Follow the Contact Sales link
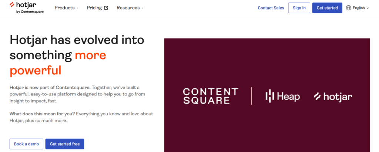 (x=271, y=8)
